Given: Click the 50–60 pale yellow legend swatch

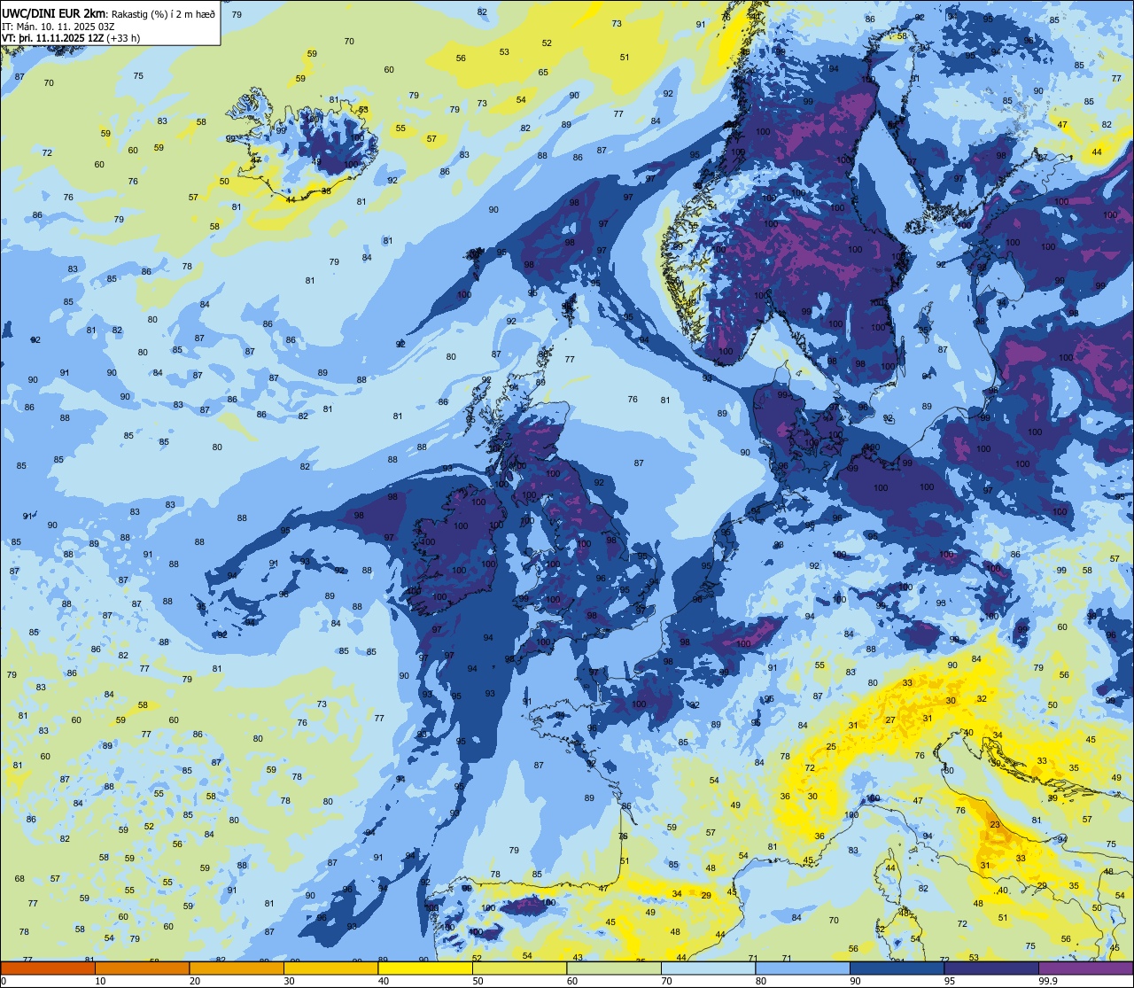Looking at the screenshot, I should click(519, 969).
